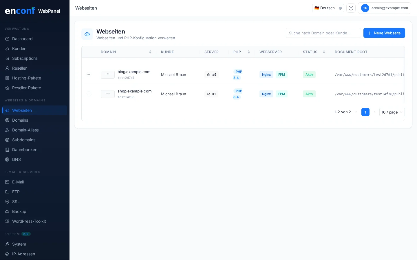Click the help question-mark icon in header
This screenshot has width=417, height=260.
(x=351, y=8)
